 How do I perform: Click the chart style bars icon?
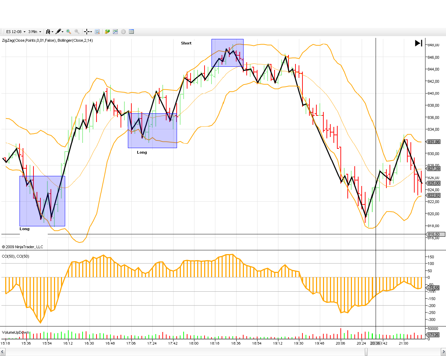[x=48, y=32]
